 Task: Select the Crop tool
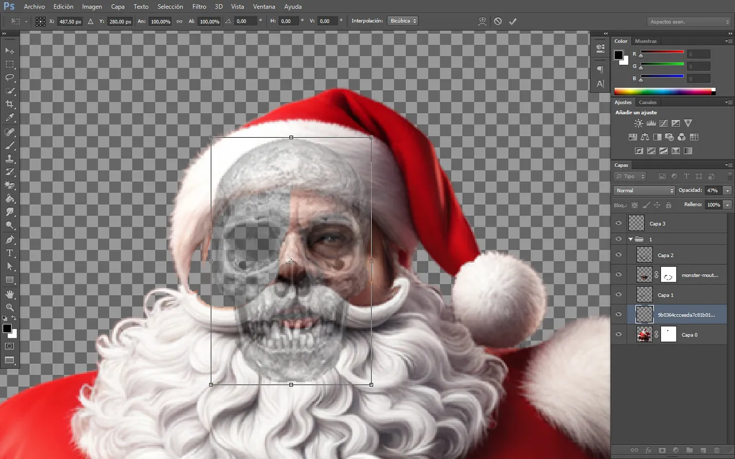point(10,104)
